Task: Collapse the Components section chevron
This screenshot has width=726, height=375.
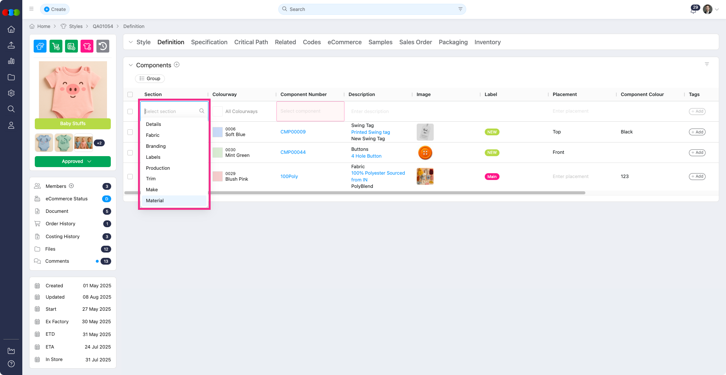Action: pos(131,65)
